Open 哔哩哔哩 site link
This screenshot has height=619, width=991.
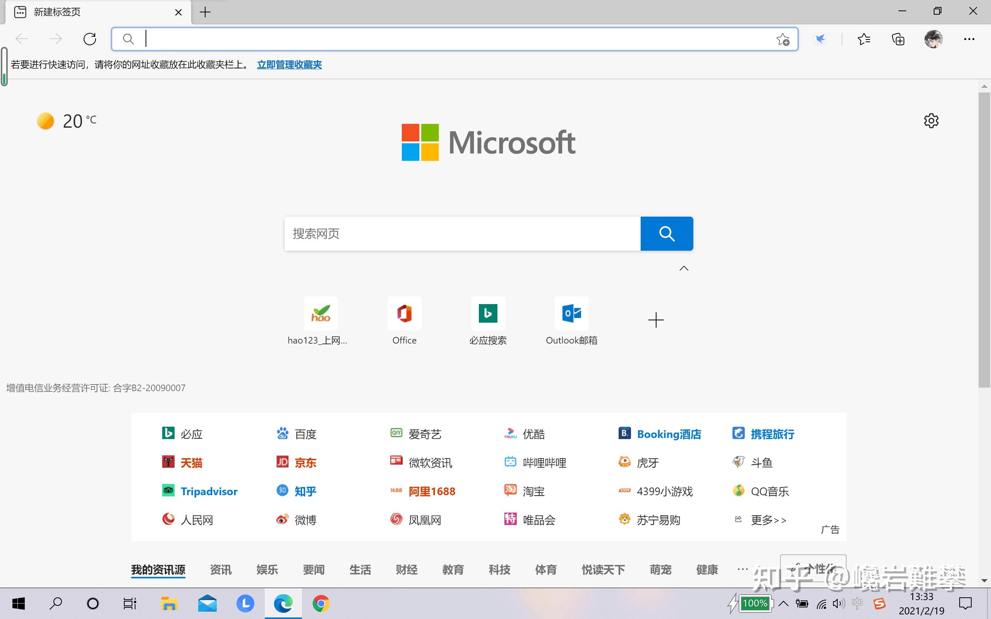pos(535,463)
